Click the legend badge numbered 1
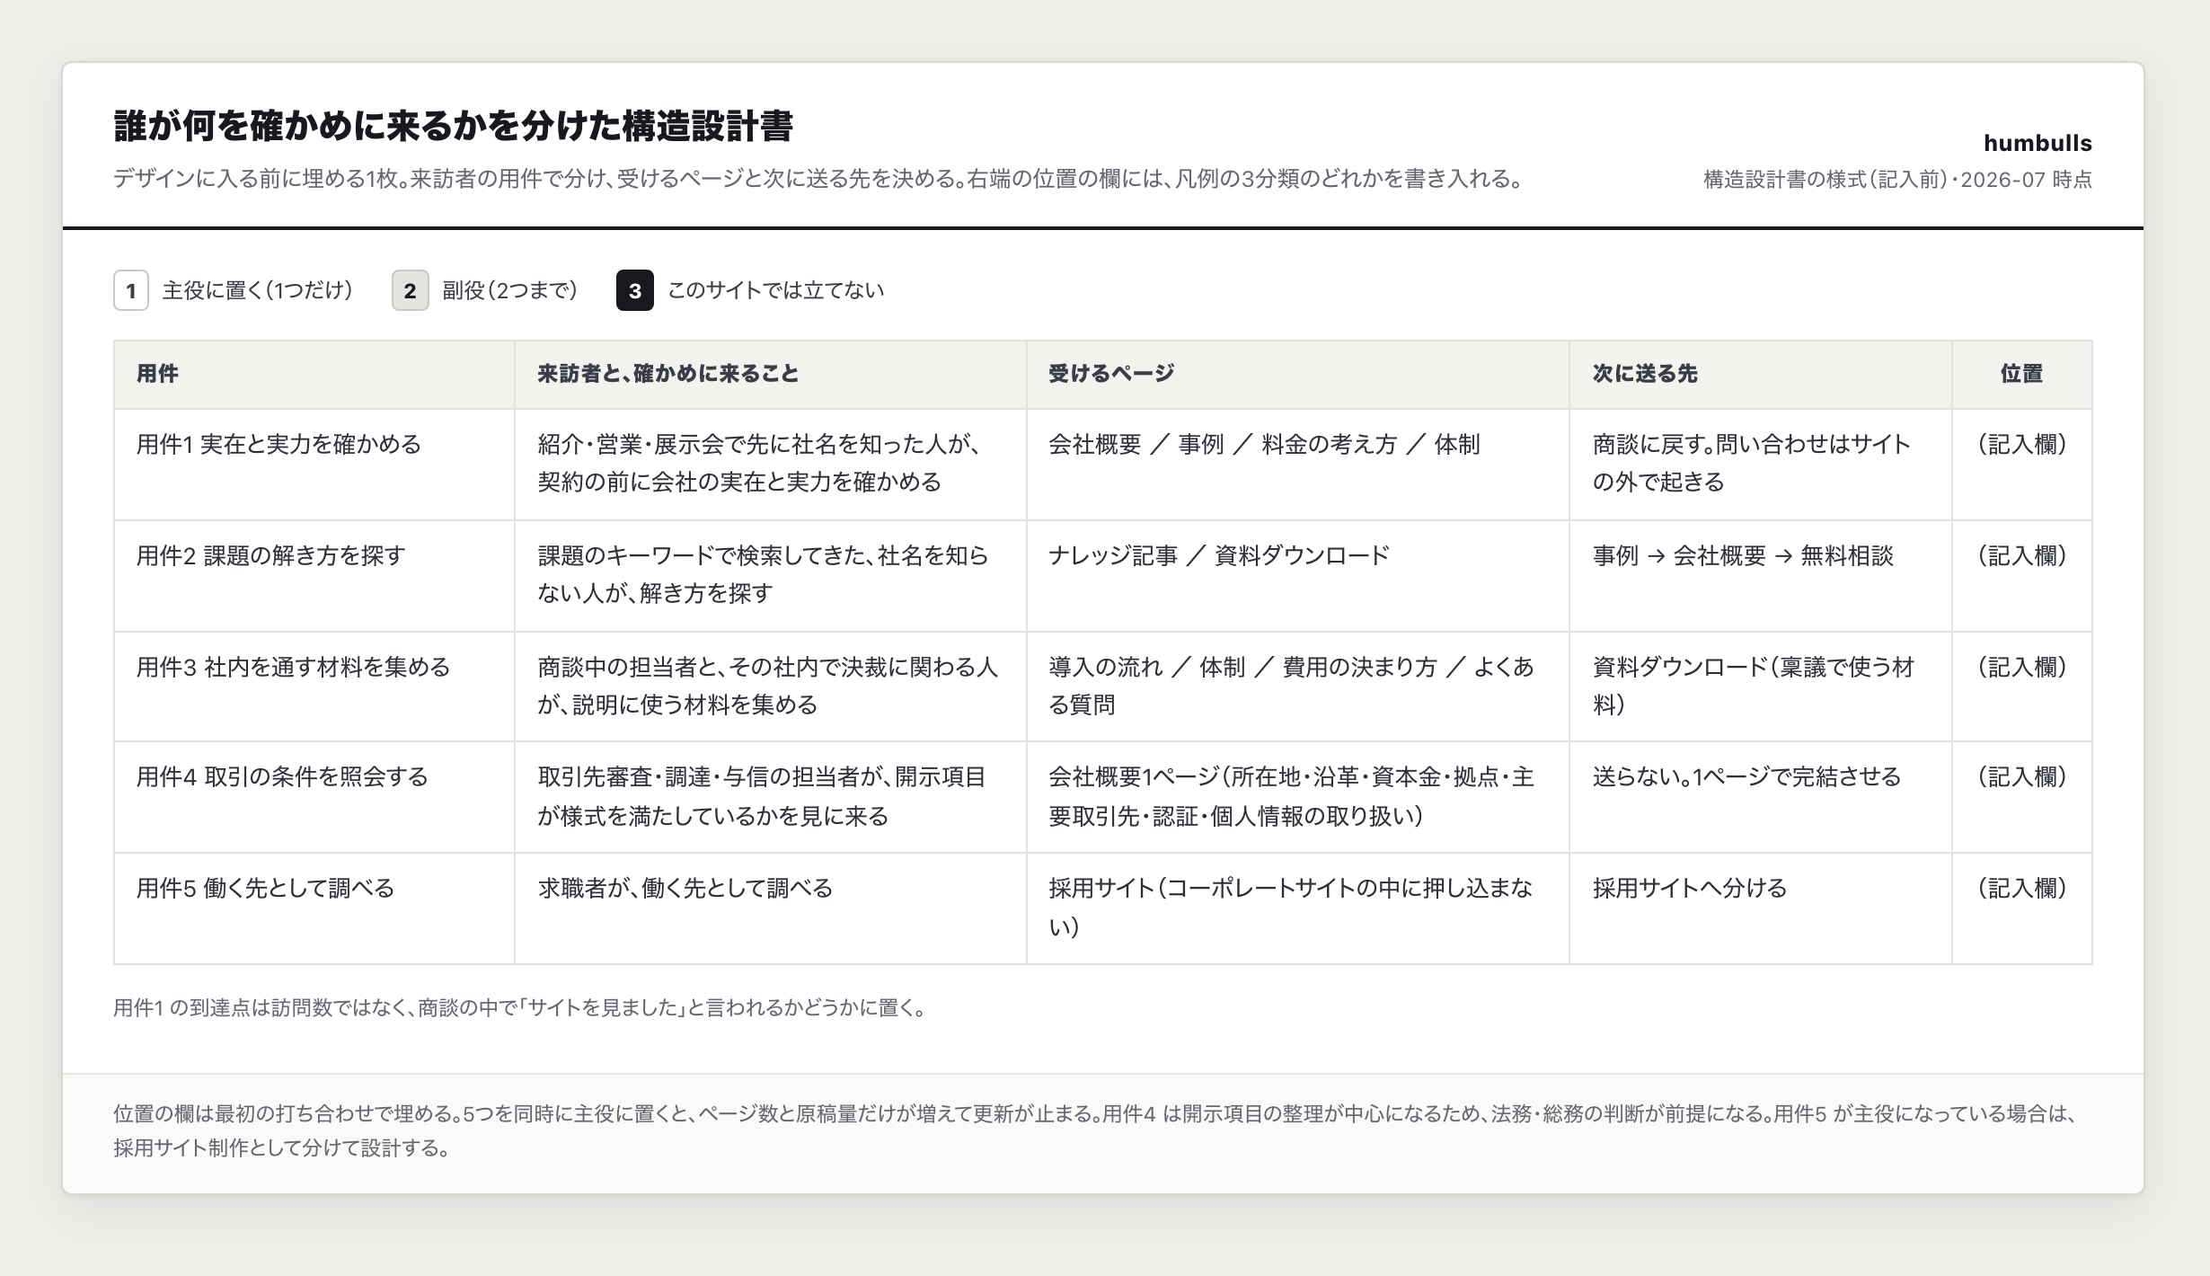2210x1276 pixels. pyautogui.click(x=131, y=290)
